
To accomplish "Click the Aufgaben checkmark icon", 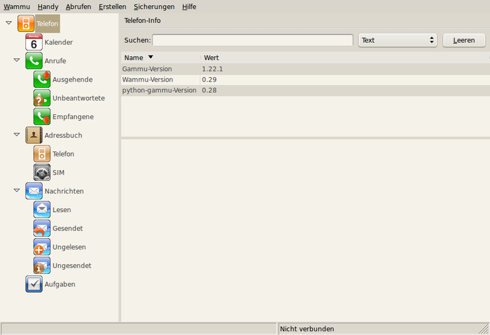I will (34, 284).
